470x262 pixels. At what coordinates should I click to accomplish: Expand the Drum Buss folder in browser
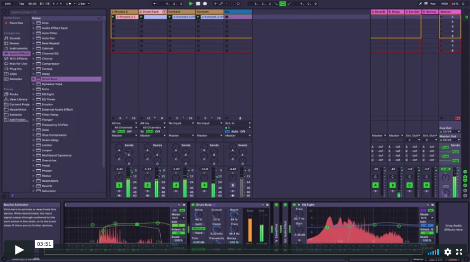pos(33,79)
